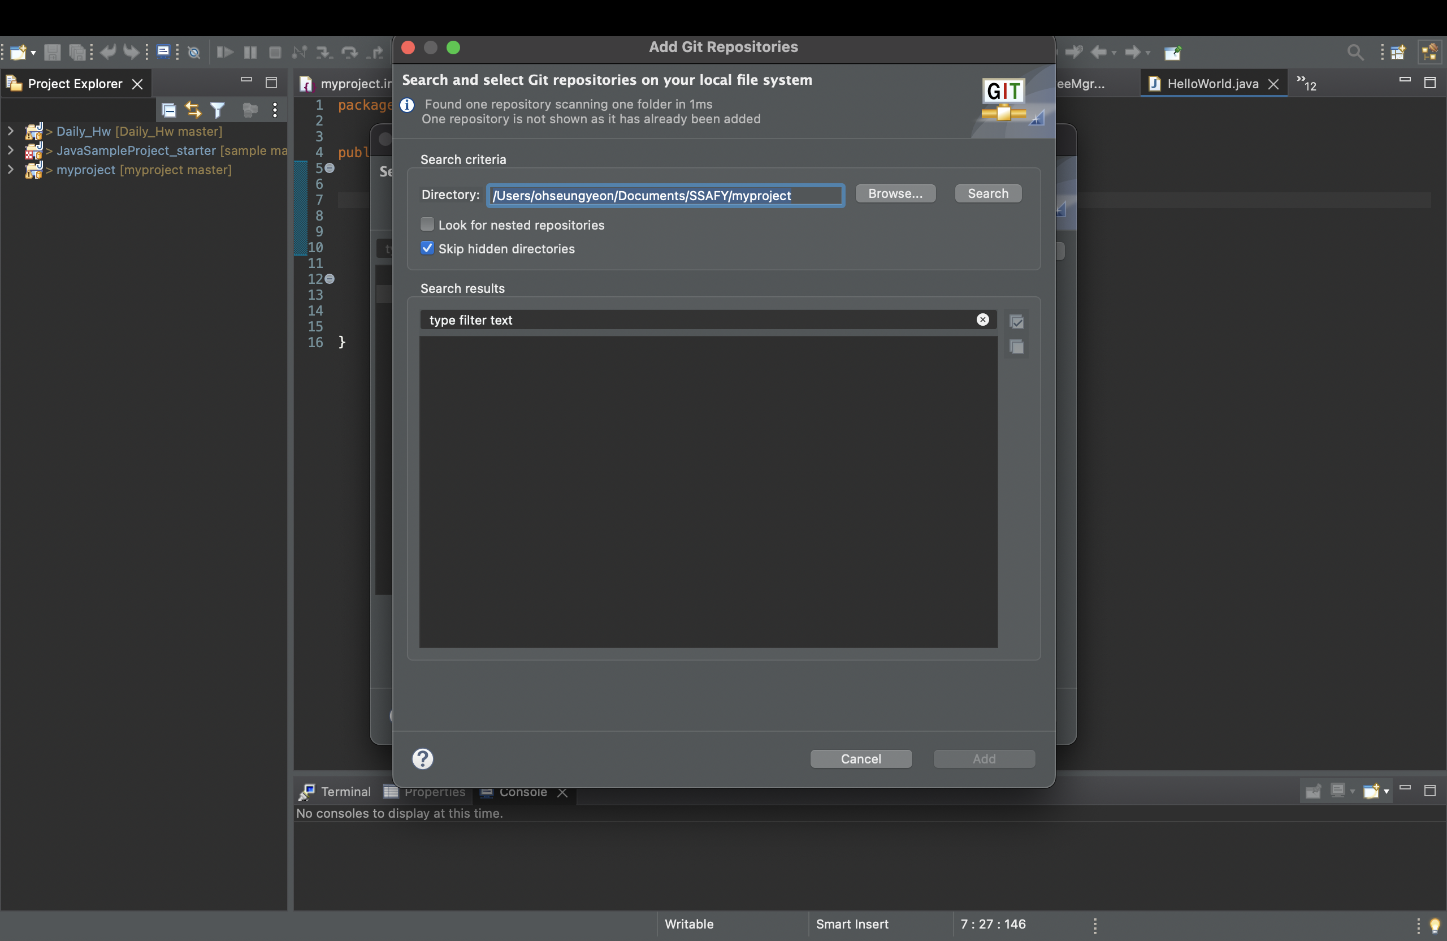Click the Deselect All results icon
This screenshot has width=1447, height=941.
tap(1016, 347)
